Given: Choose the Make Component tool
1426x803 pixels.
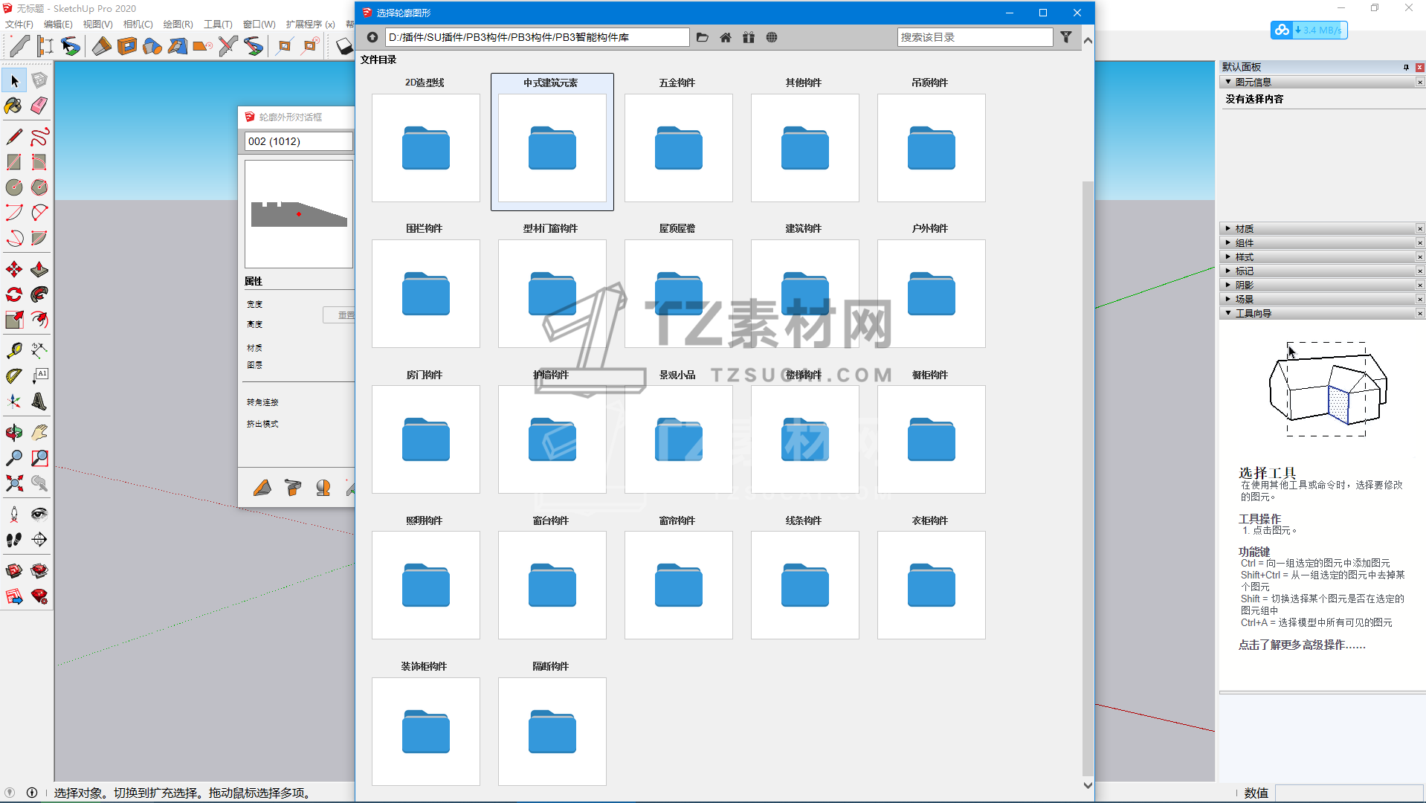Looking at the screenshot, I should tap(39, 80).
